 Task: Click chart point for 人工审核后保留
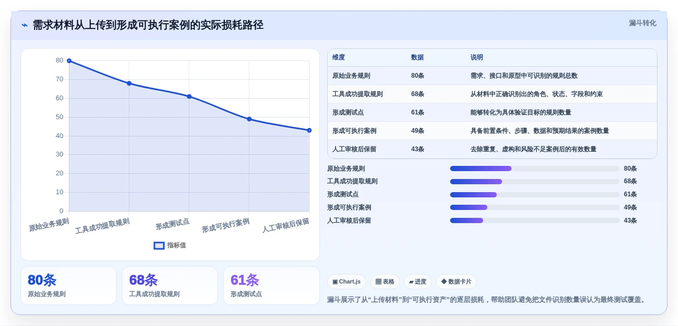[x=309, y=130]
